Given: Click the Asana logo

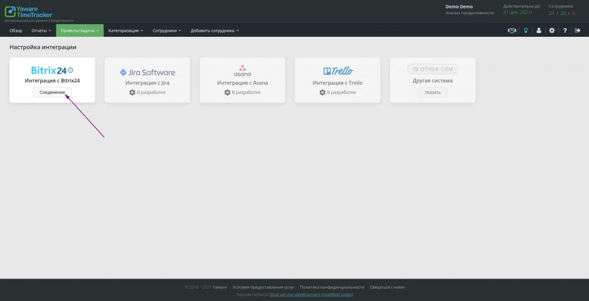Looking at the screenshot, I should [242, 71].
